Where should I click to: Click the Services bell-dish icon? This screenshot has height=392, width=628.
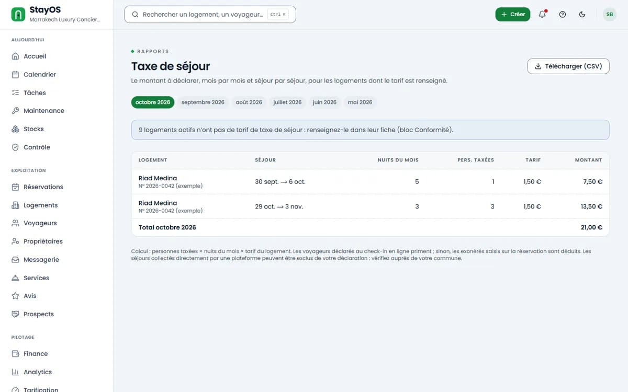point(15,278)
